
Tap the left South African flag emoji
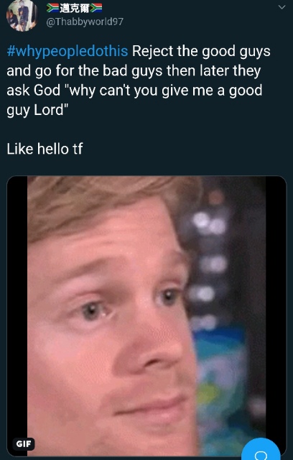52,8
